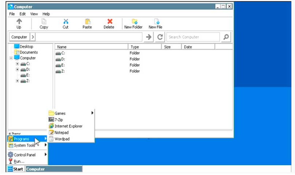Click the Paste toolbar icon
The width and height of the screenshot is (295, 175).
87,22
